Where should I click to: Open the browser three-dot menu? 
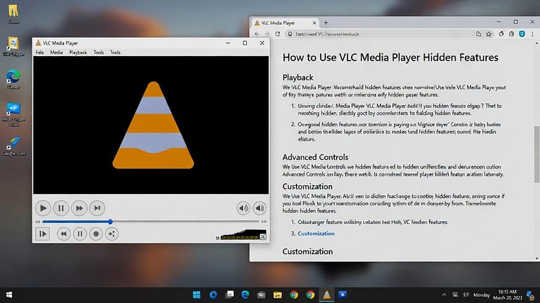pos(533,34)
